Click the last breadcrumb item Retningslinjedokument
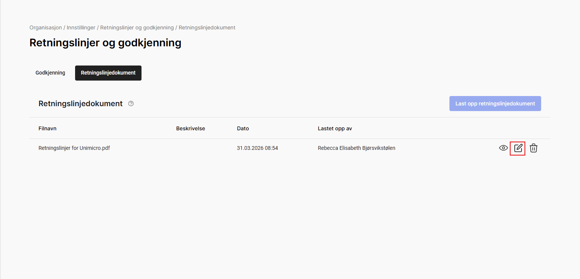 click(x=207, y=27)
